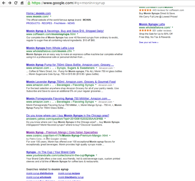Expand arrow beside www.wholelattelove.com/ ad
The image size is (195, 181).
point(172,27)
